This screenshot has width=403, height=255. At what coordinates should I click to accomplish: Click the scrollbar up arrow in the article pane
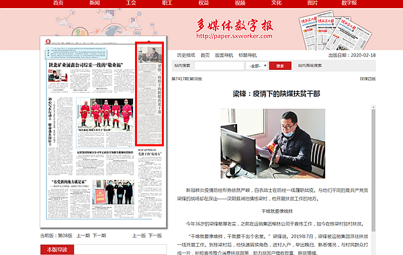[373, 107]
